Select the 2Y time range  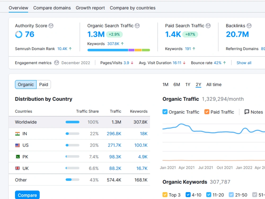click(198, 84)
